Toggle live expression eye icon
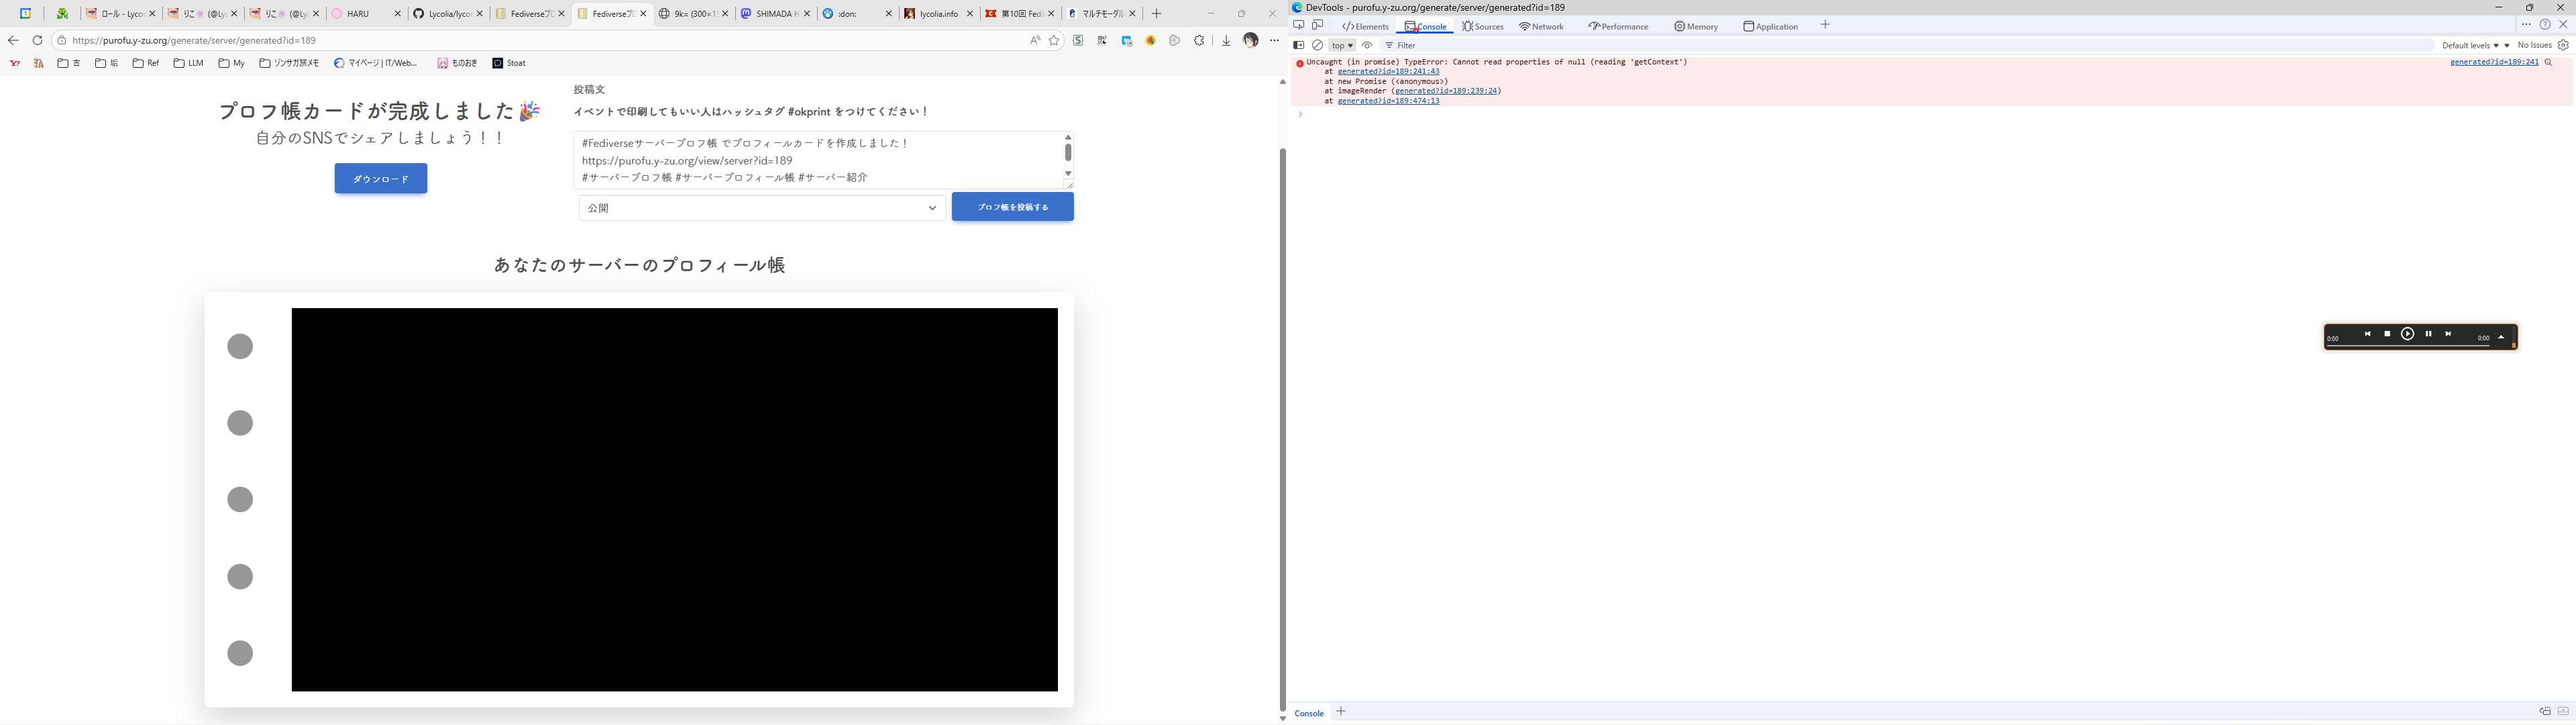 tap(1367, 45)
